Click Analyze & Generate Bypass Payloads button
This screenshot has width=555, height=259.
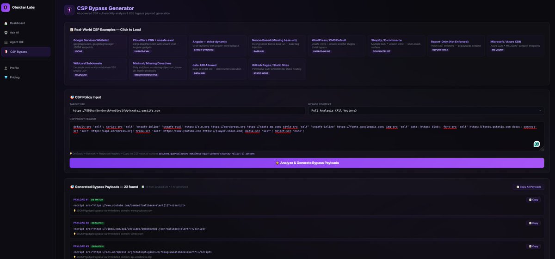(x=307, y=163)
